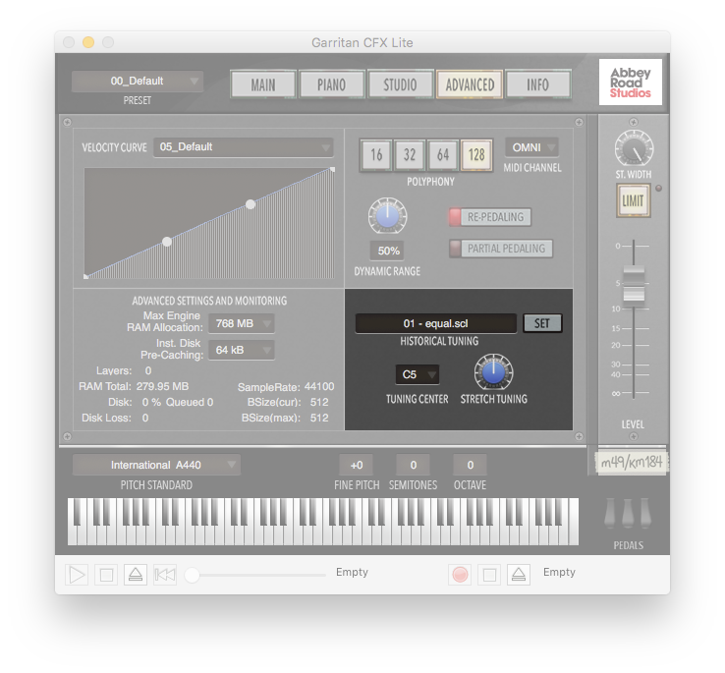Click the RAM Total 279.95 MB readout

tap(134, 386)
